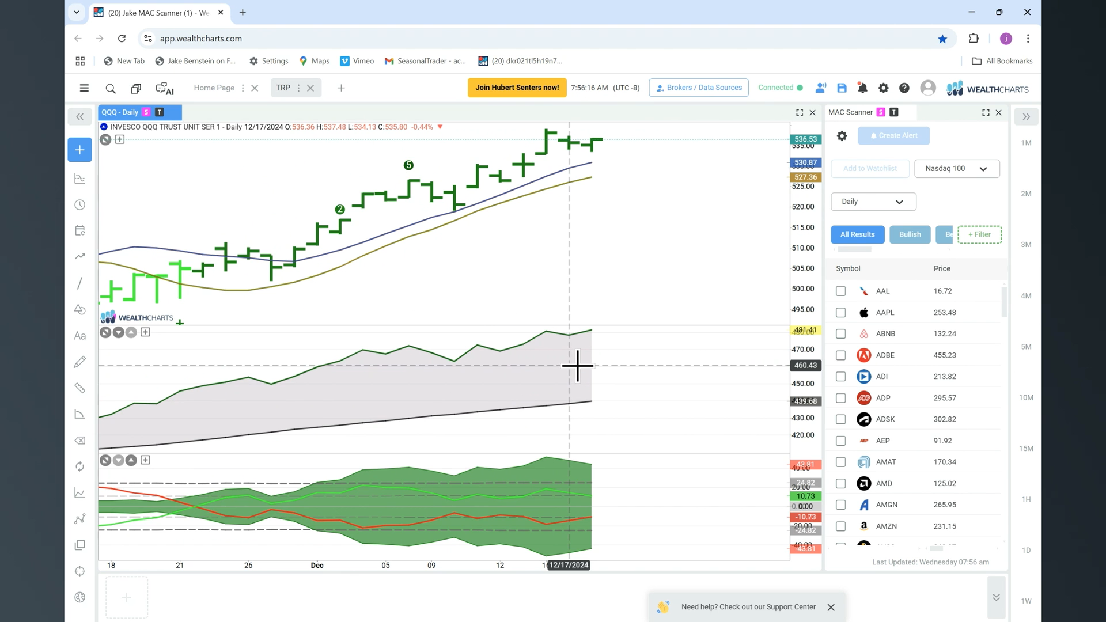
Task: Switch to the TRP tab
Action: [x=283, y=88]
